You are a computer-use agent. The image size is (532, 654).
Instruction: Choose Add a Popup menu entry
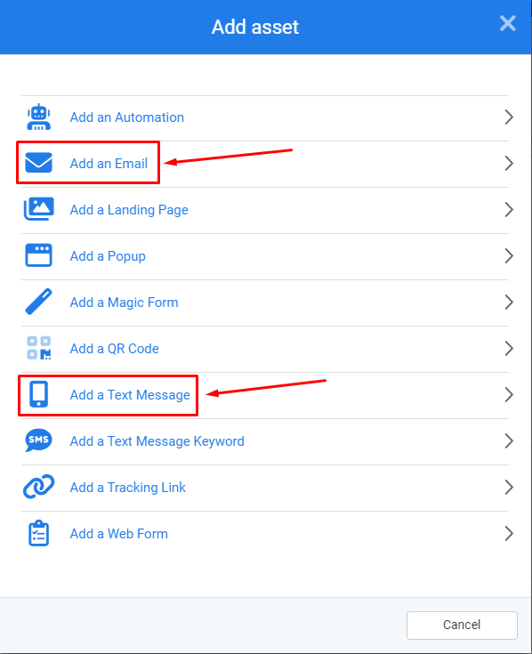tap(265, 256)
